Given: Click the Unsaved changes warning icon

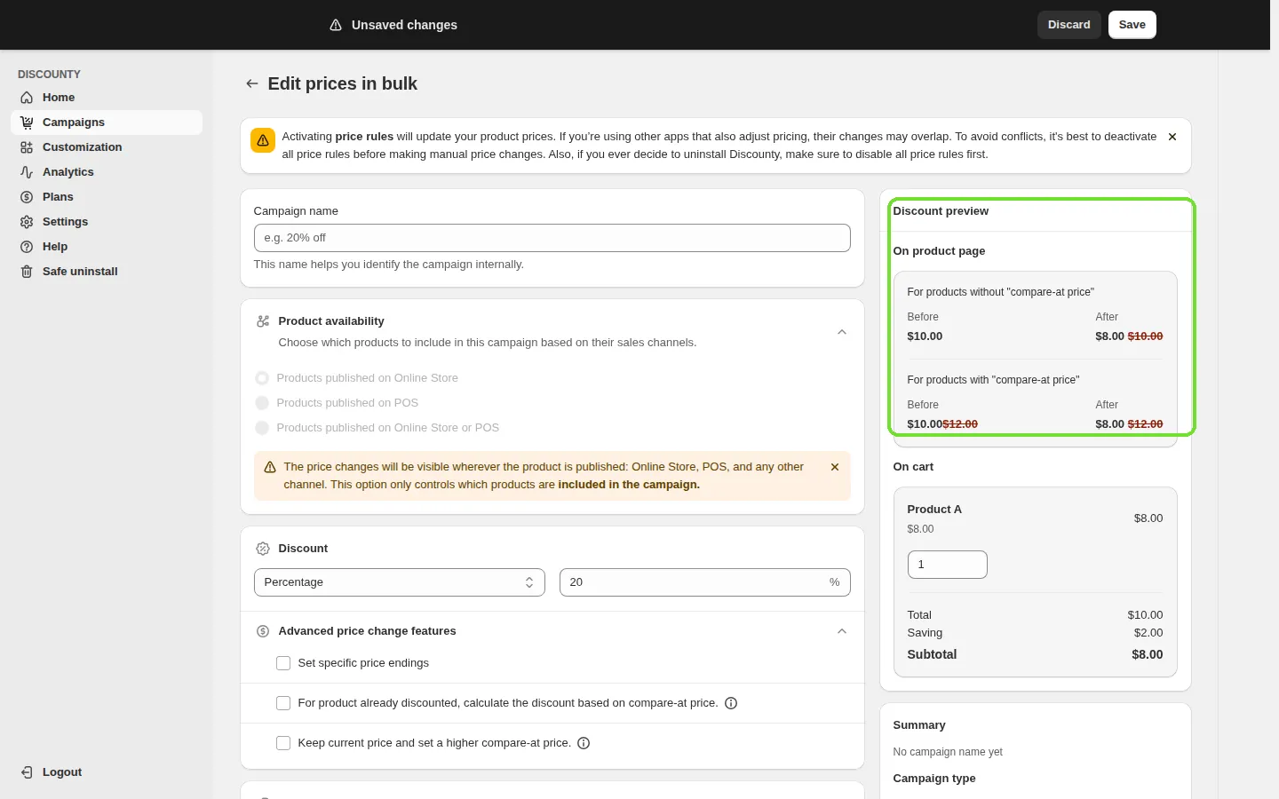Looking at the screenshot, I should point(336,25).
